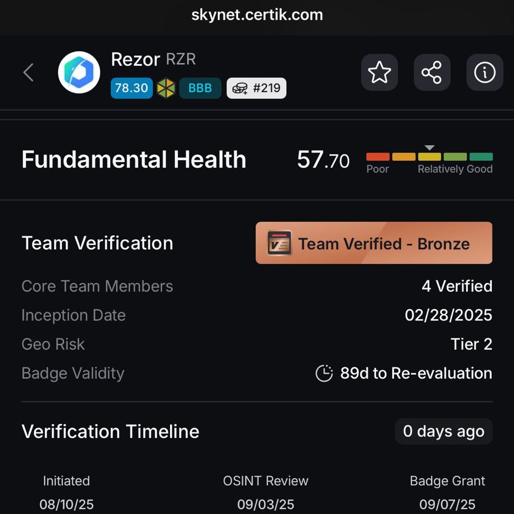
Task: Select the 78.30 security score badge
Action: [x=131, y=88]
